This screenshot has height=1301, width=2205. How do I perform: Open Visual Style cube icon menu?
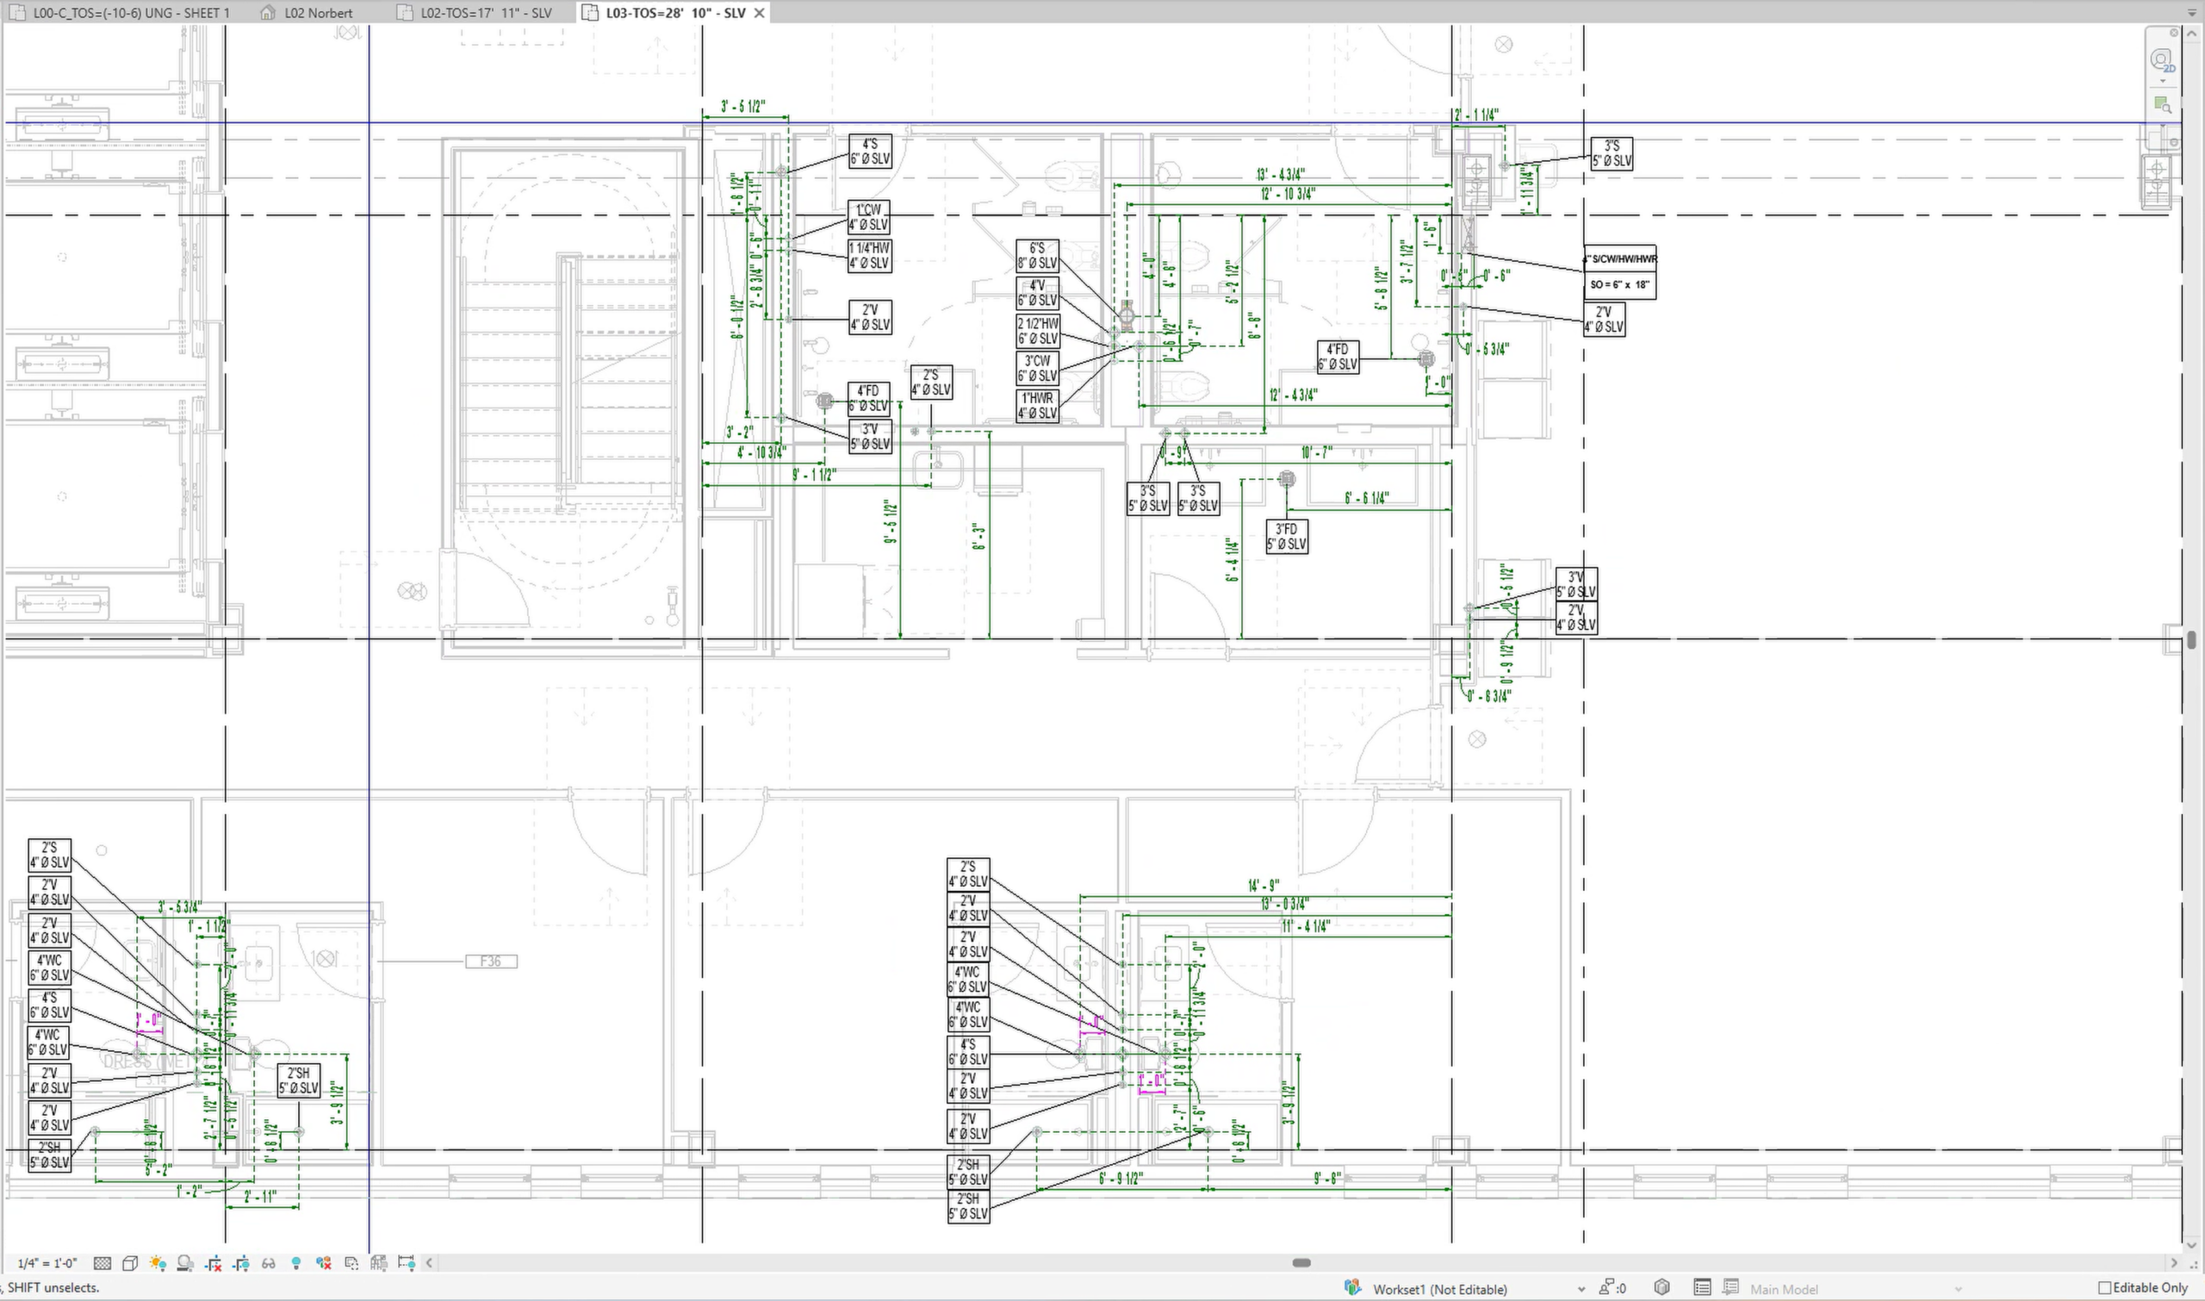(130, 1263)
